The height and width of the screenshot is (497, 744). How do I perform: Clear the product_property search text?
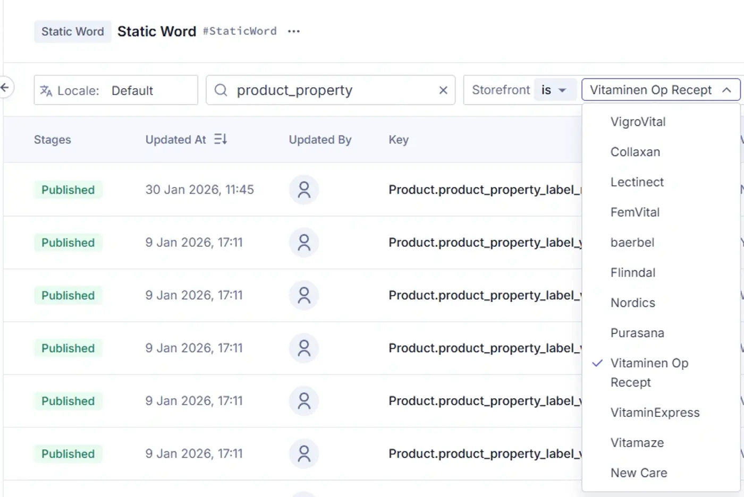pyautogui.click(x=443, y=90)
